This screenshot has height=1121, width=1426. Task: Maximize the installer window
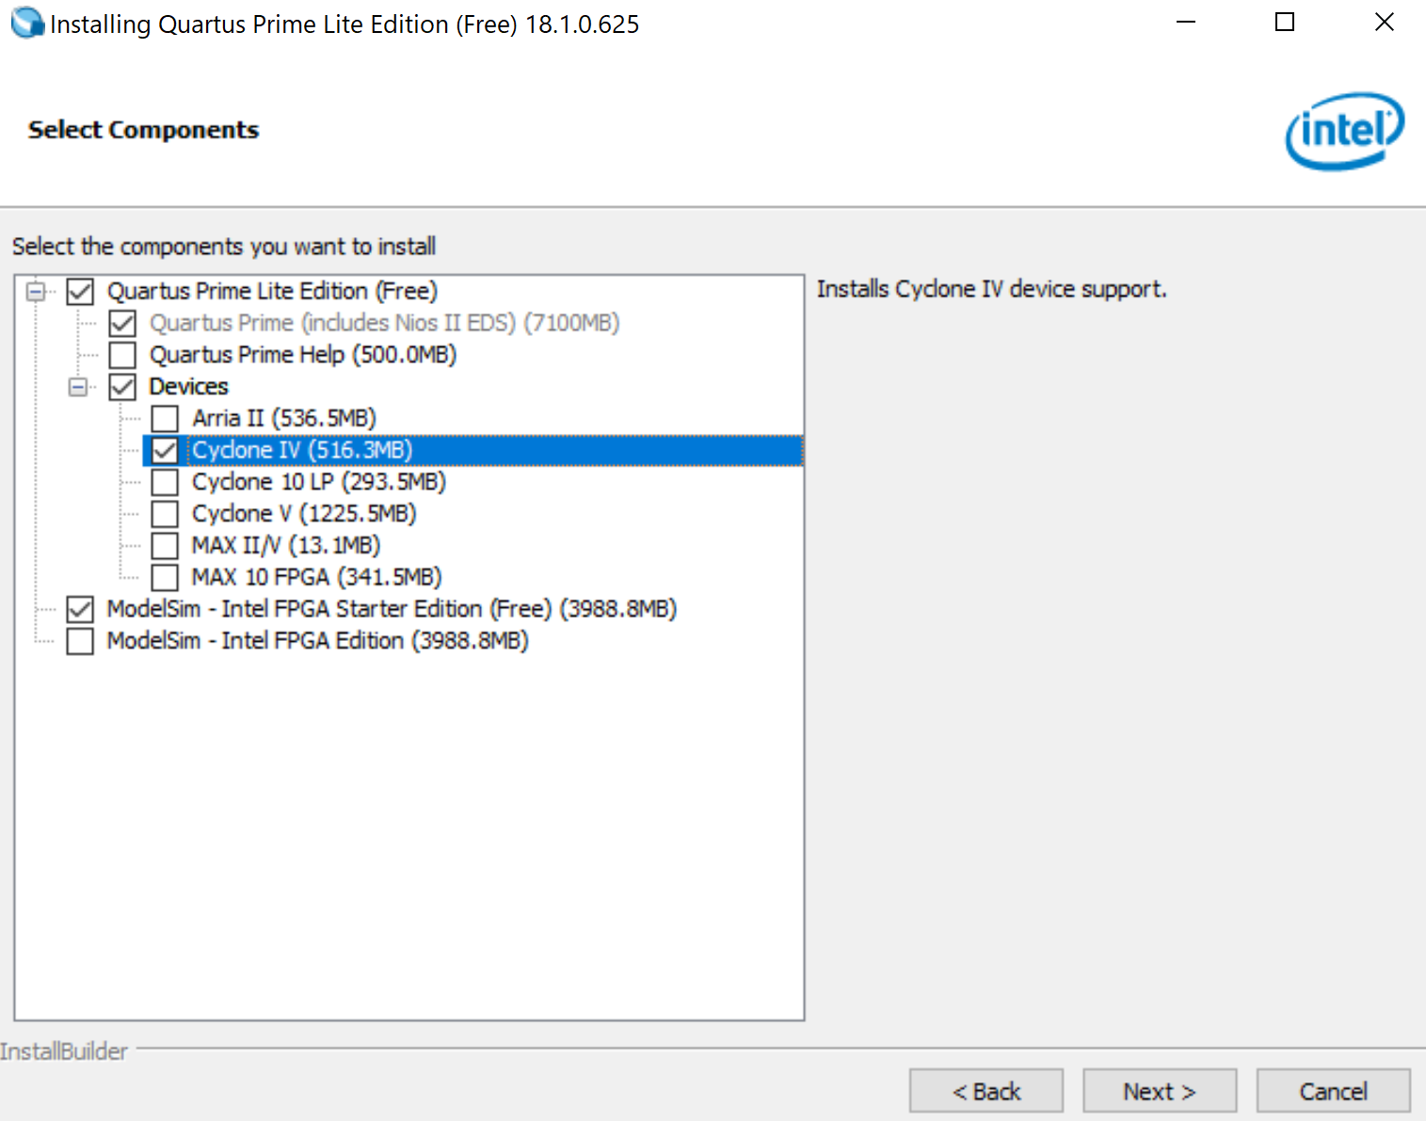[1284, 23]
